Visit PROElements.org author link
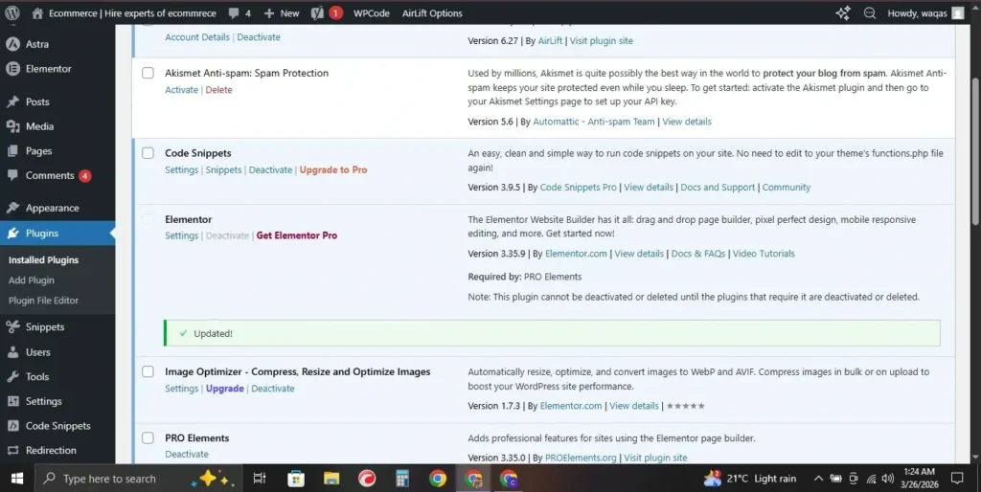The image size is (981, 492). click(581, 458)
